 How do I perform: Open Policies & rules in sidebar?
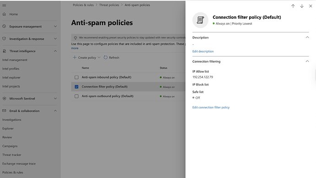[x=13, y=173]
